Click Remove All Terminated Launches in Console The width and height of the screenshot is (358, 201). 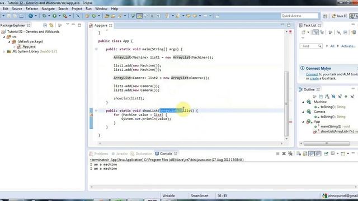coord(290,154)
